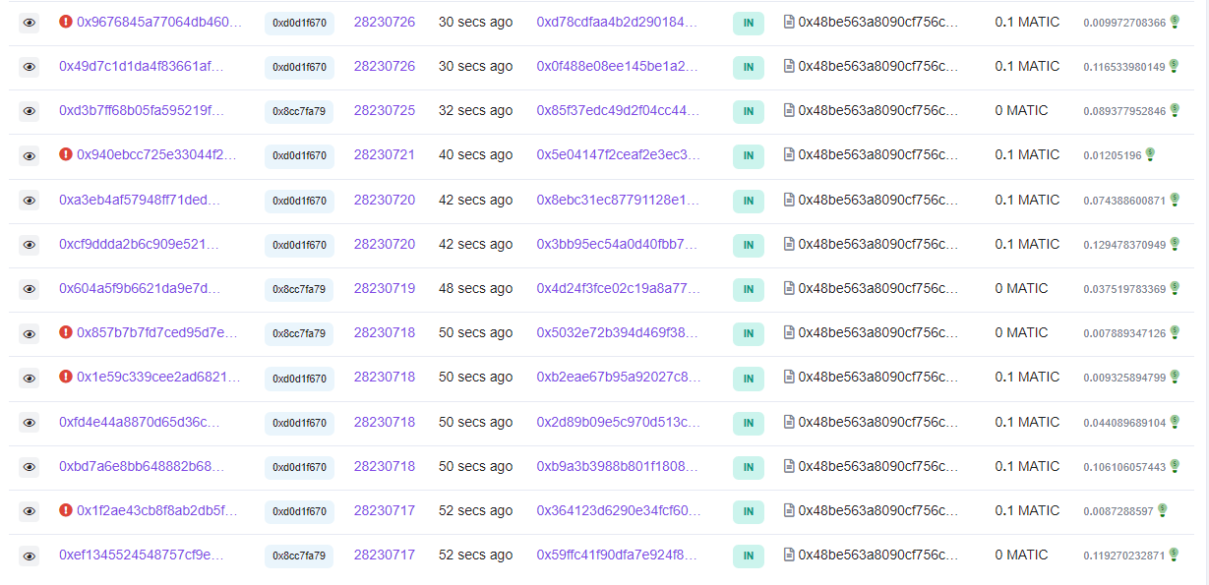Click red error icon before 0x857b7b7fd7ced95d7e

66,332
